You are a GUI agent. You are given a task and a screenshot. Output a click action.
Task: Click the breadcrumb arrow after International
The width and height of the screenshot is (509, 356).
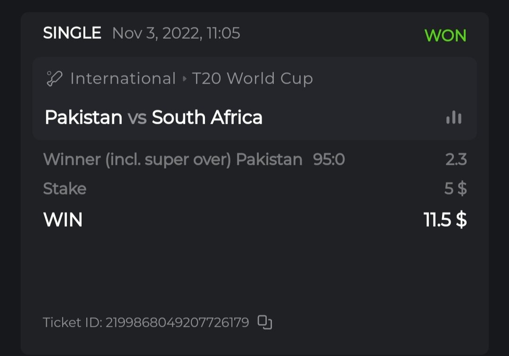tap(185, 79)
